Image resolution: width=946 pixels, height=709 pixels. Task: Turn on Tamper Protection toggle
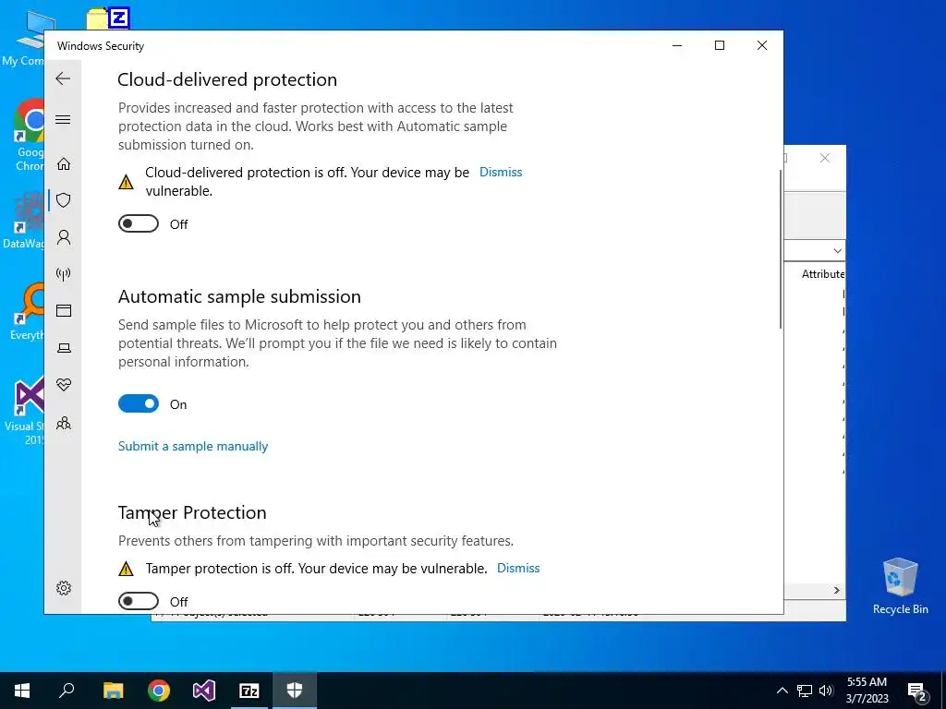click(x=139, y=601)
